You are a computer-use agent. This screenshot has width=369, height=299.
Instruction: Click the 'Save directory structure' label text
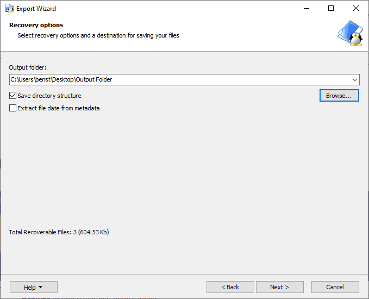coord(49,96)
